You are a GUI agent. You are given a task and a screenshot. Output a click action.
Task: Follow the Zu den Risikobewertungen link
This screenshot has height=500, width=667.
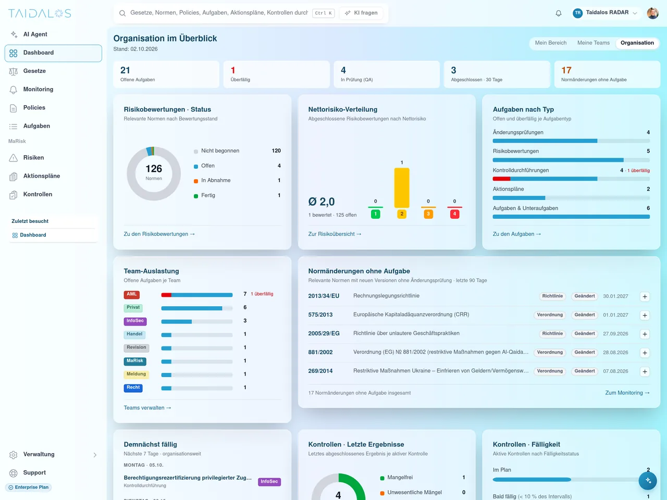(159, 234)
